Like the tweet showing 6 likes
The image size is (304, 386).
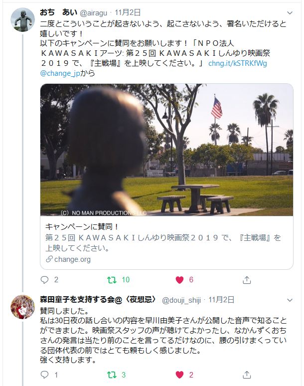pyautogui.click(x=179, y=280)
